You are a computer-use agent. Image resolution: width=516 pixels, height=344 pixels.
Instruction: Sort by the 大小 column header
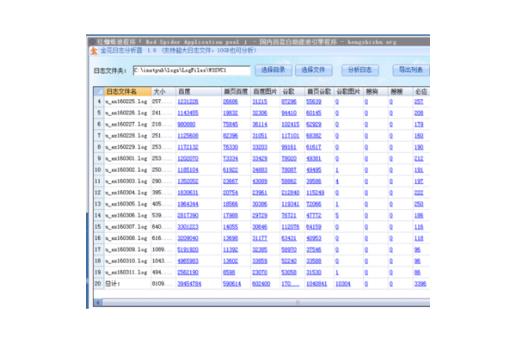pyautogui.click(x=160, y=89)
